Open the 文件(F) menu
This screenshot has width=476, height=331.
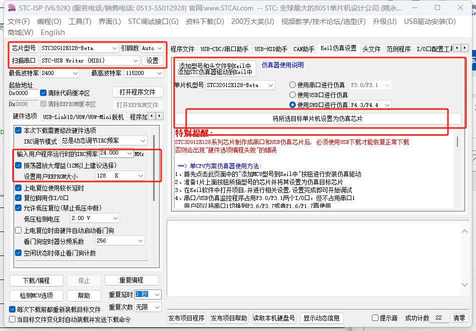[x=19, y=21]
